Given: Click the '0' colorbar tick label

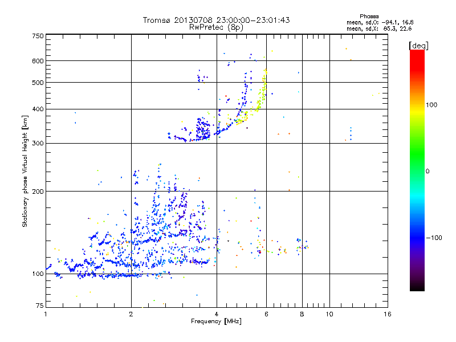Looking at the screenshot, I should click(x=427, y=171).
